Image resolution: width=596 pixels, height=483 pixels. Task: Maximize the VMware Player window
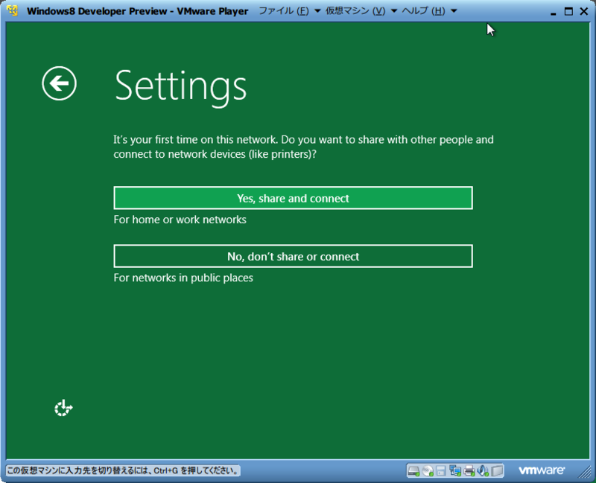coord(568,11)
